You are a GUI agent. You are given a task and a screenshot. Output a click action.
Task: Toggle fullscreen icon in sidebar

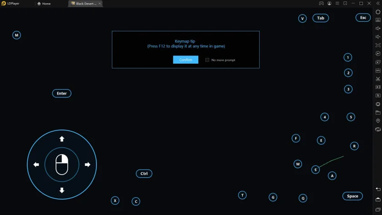click(x=378, y=45)
